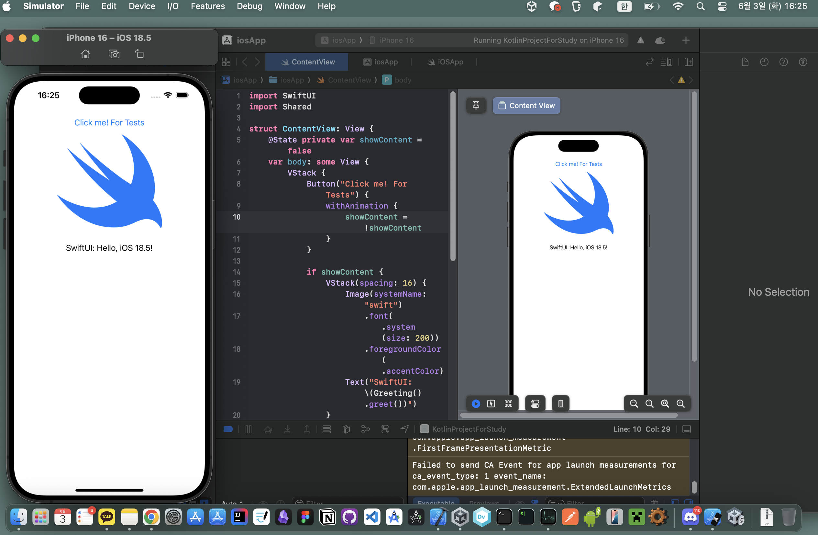The height and width of the screenshot is (535, 818).
Task: Hide the debug area panel button
Action: point(686,429)
